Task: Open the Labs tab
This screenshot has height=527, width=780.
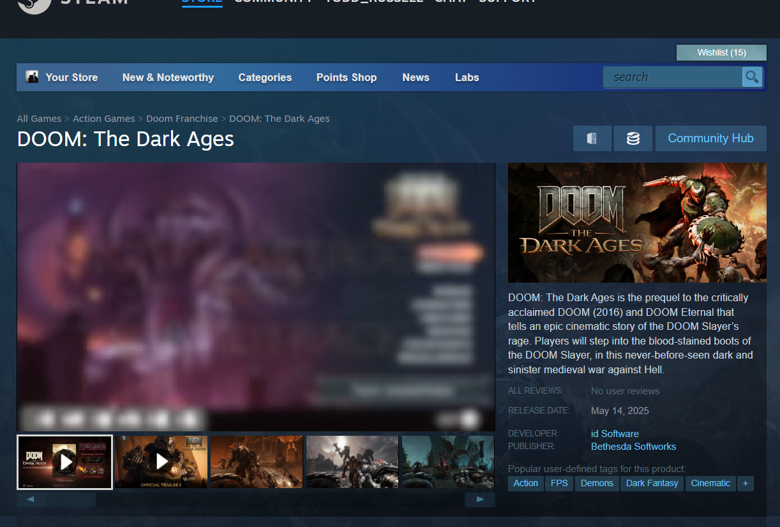Action: coord(467,77)
